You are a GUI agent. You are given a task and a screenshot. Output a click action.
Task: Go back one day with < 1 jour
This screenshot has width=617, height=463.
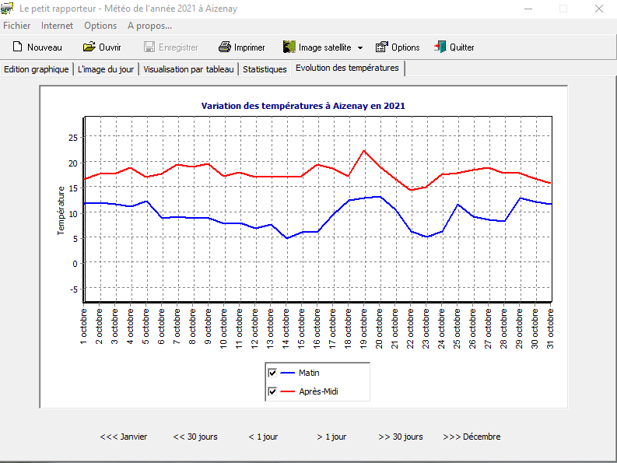pyautogui.click(x=263, y=437)
